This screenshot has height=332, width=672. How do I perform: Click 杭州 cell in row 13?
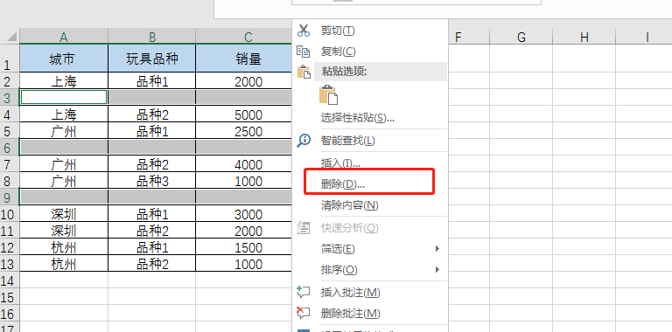[64, 264]
